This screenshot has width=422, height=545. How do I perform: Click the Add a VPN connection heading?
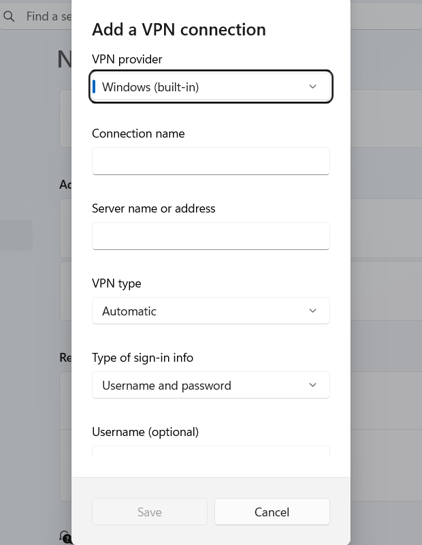pos(179,29)
